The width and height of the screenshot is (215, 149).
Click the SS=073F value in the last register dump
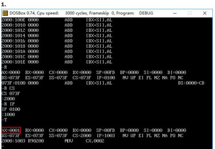[58, 135]
